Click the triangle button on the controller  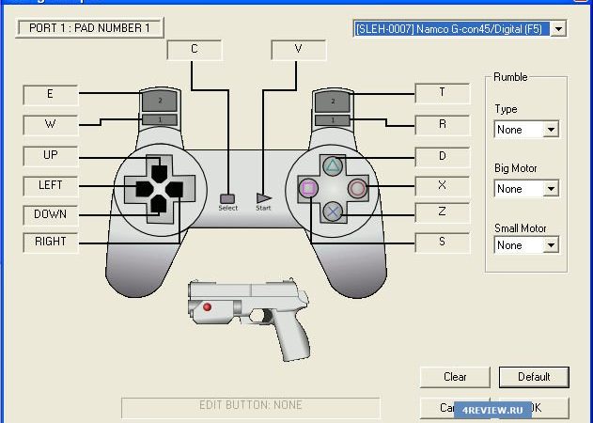point(333,166)
